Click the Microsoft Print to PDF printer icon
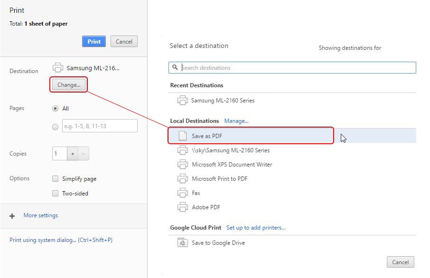 point(182,179)
